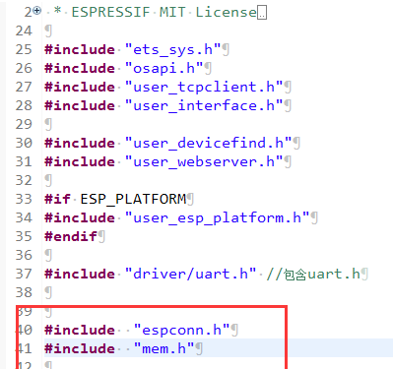
Task: Click the #if keyword on line 33
Action: click(x=57, y=199)
